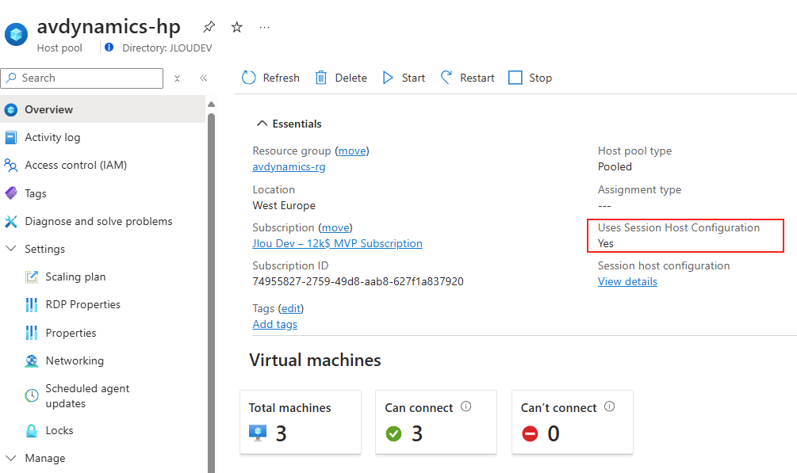Click the Refresh icon in toolbar
This screenshot has width=797, height=473.
point(248,78)
